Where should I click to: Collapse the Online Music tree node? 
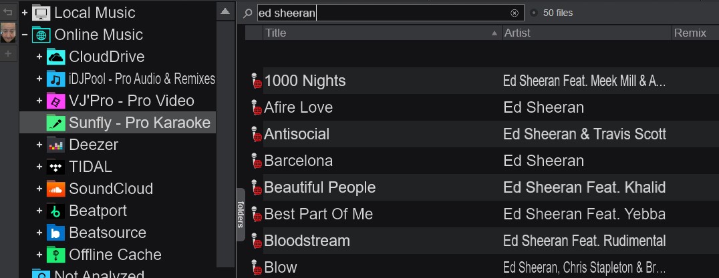(25, 35)
